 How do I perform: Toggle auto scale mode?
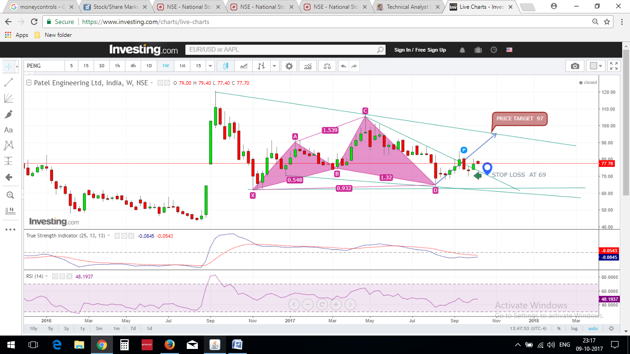[x=593, y=329]
